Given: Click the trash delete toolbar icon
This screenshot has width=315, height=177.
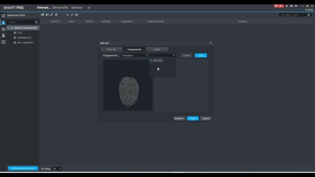Looking at the screenshot, I should click(x=56, y=15).
